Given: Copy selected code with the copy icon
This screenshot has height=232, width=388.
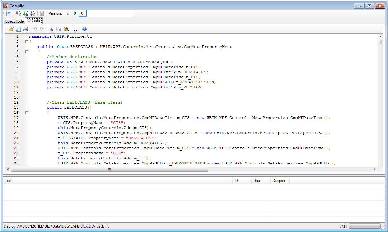Looking at the screenshot, I should coord(58,29).
